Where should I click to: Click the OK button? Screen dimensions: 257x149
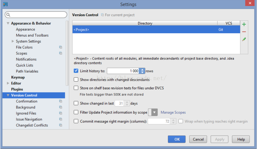[x=177, y=139]
